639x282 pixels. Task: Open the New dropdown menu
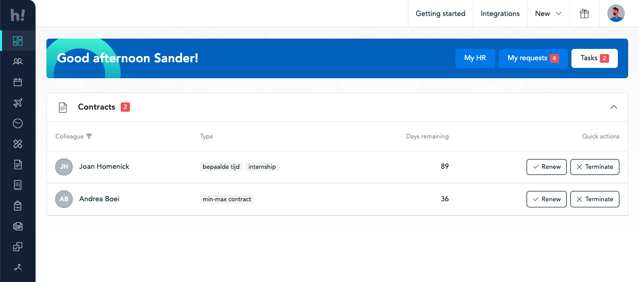coord(548,14)
